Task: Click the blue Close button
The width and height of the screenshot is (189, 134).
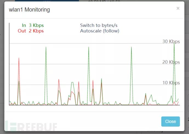Action: pos(170,121)
